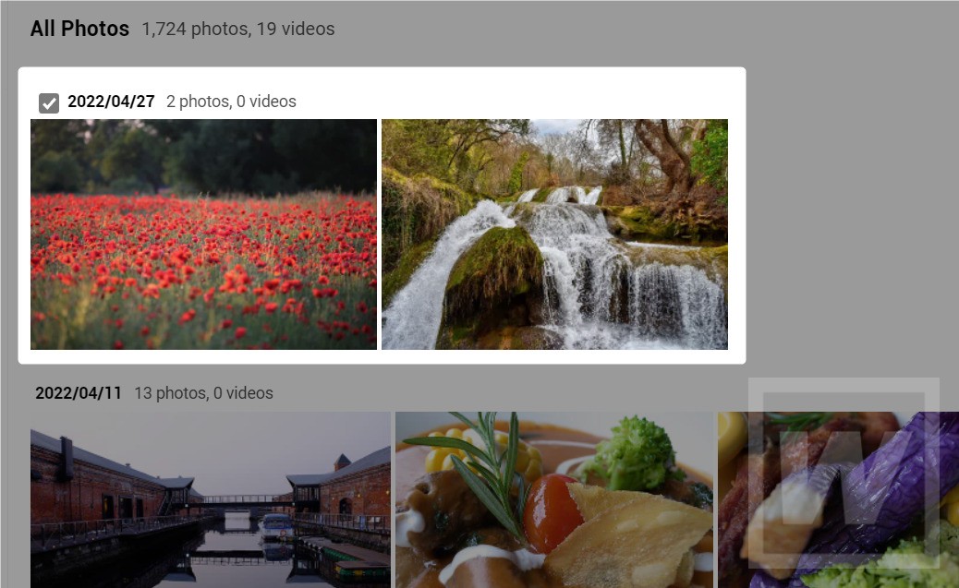Open the mossy waterfall photo
959x588 pixels.
click(554, 234)
